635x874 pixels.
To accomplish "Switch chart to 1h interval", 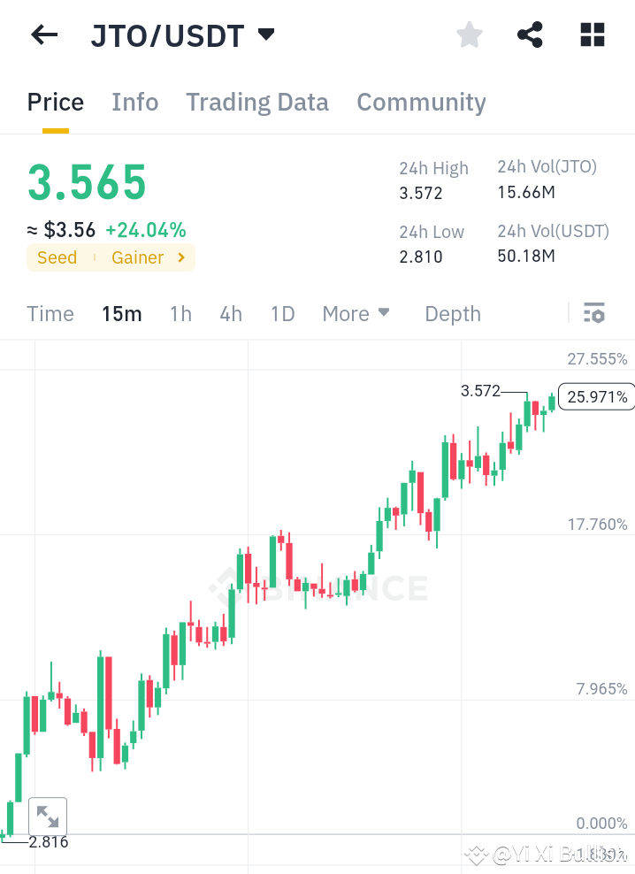I will point(180,313).
